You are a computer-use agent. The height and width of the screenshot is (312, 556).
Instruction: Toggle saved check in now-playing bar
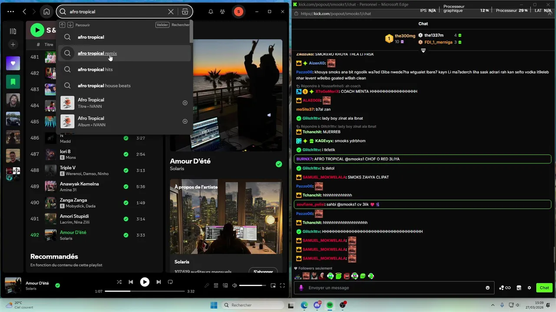[57, 286]
